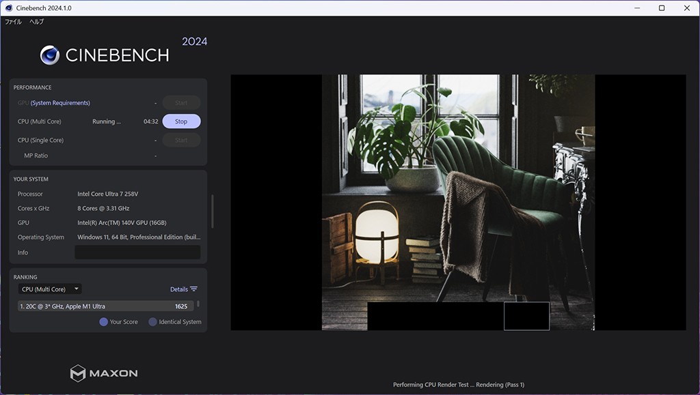
Task: Click the ranking list scrollbar
Action: (198, 304)
